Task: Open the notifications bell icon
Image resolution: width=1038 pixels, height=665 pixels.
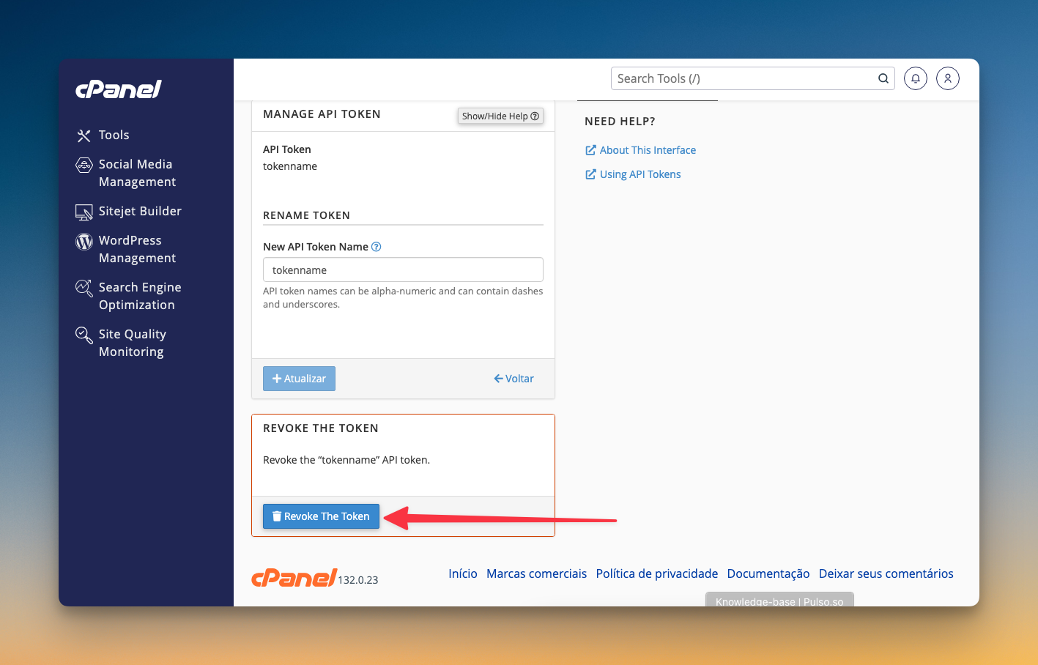Action: (x=915, y=78)
